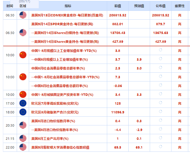
Task: Click the US flag in the COMEX gold inventory row
Action: [x=23, y=15]
